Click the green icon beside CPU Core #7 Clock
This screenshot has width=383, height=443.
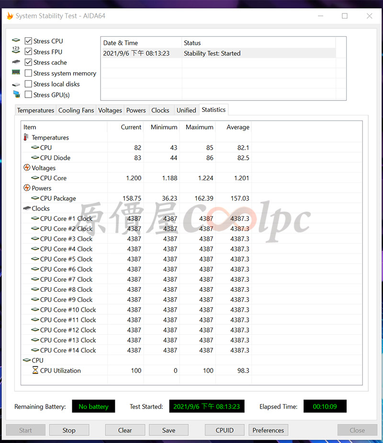point(35,279)
